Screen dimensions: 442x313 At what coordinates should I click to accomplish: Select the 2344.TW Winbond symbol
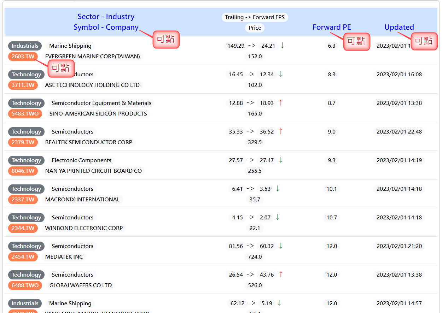point(23,228)
